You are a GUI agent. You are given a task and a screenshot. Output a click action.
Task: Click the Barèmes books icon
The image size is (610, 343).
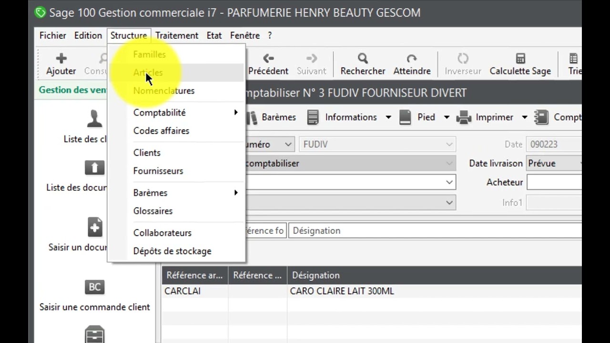pyautogui.click(x=253, y=117)
